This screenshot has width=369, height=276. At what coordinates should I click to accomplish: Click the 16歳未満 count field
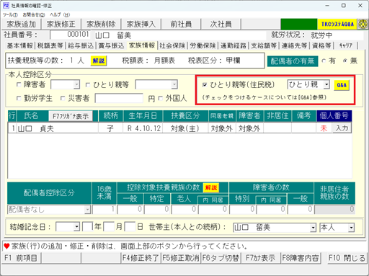pyautogui.click(x=104, y=210)
